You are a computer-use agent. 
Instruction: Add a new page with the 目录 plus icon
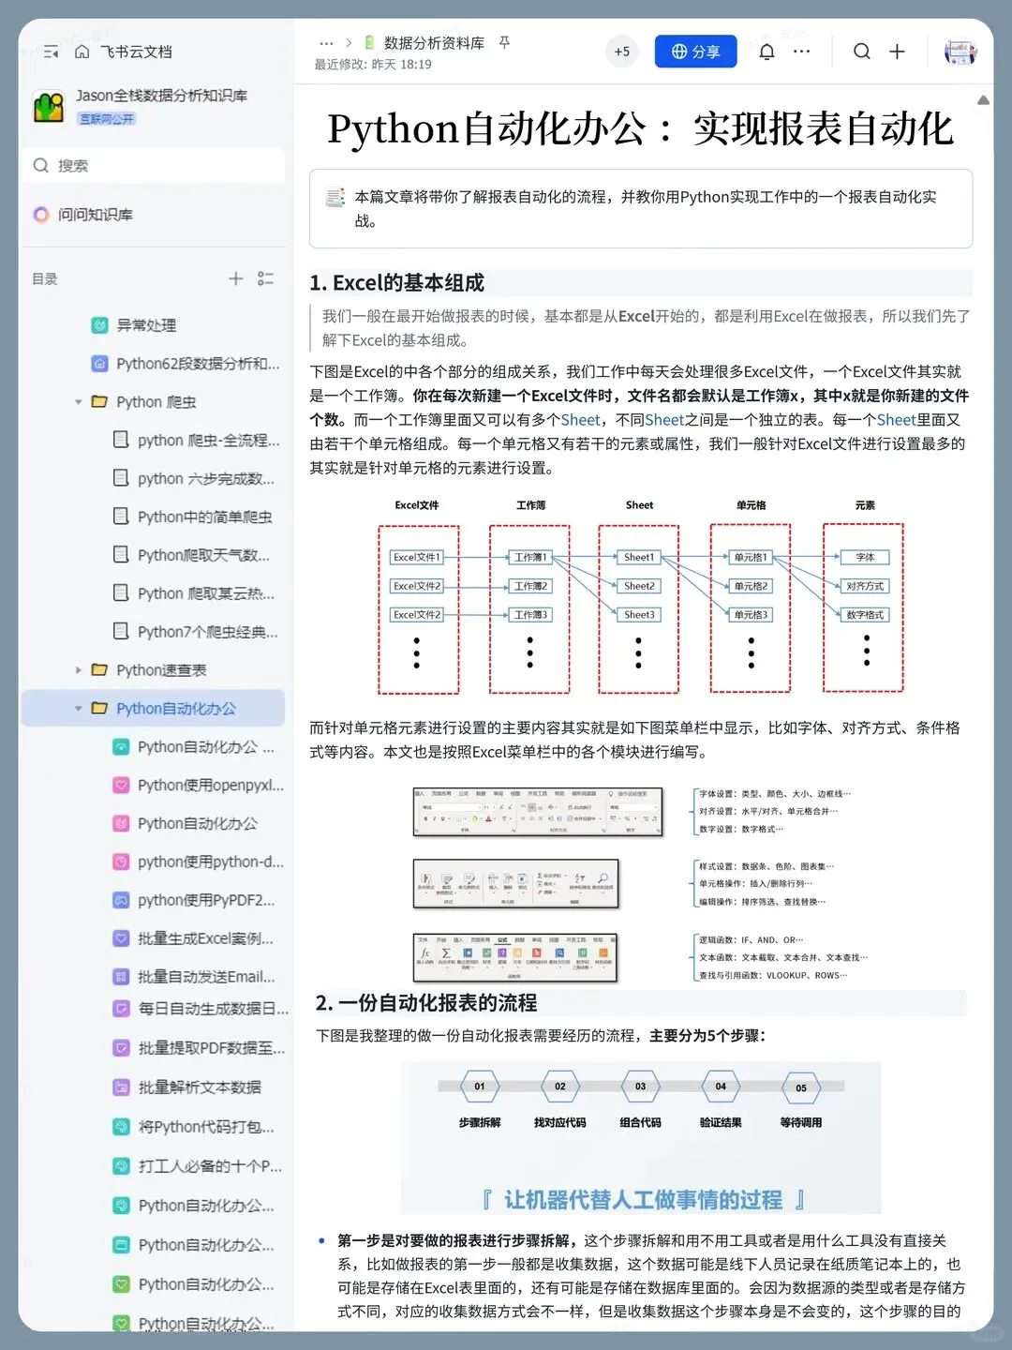[236, 278]
